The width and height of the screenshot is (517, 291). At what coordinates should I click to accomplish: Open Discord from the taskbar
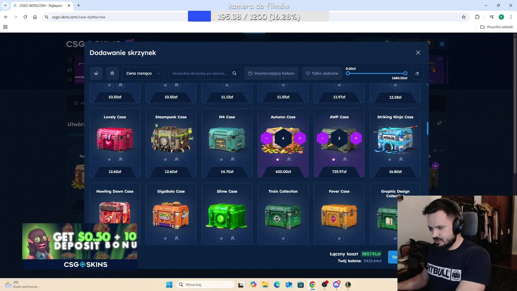pyautogui.click(x=336, y=285)
